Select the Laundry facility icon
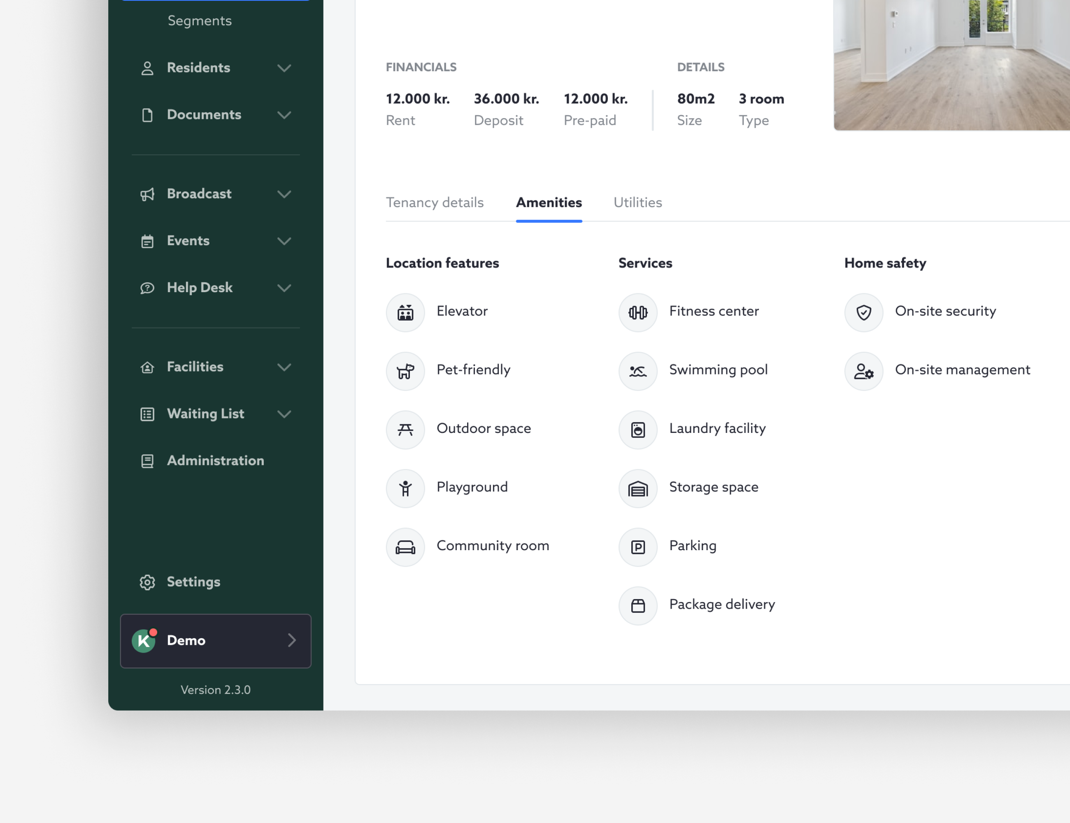Image resolution: width=1070 pixels, height=823 pixels. [x=637, y=430]
